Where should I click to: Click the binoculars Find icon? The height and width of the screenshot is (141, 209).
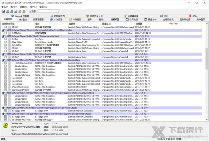click(x=12, y=11)
